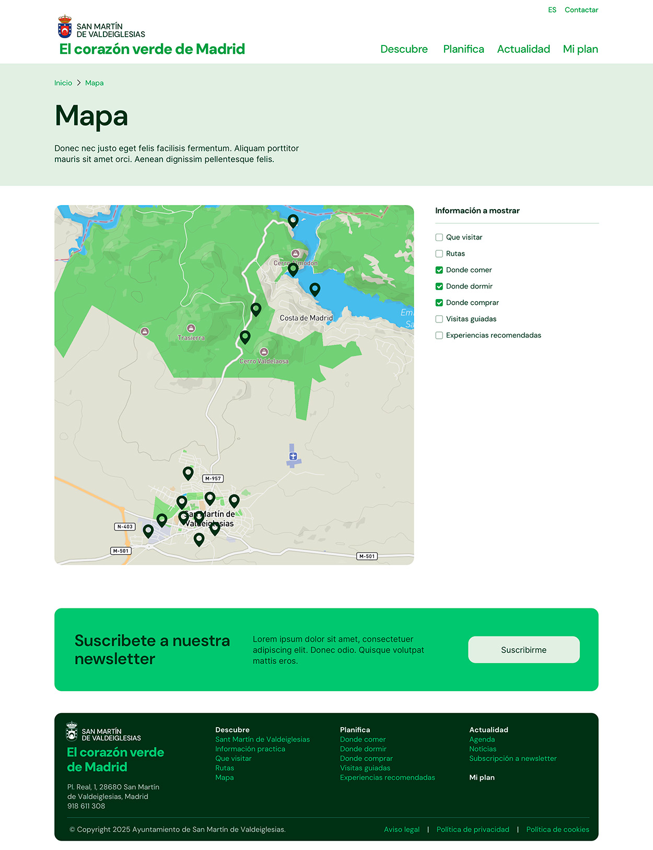
Task: Enable the Que visitar checkbox
Action: click(x=439, y=237)
